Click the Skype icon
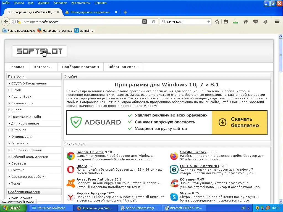The image size is (283, 212). 174,197
